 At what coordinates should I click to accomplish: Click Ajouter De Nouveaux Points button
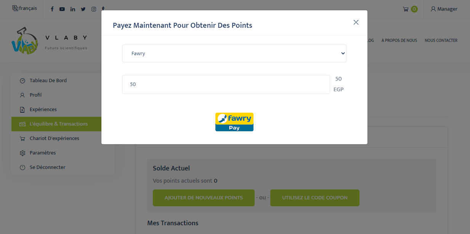[x=204, y=198]
